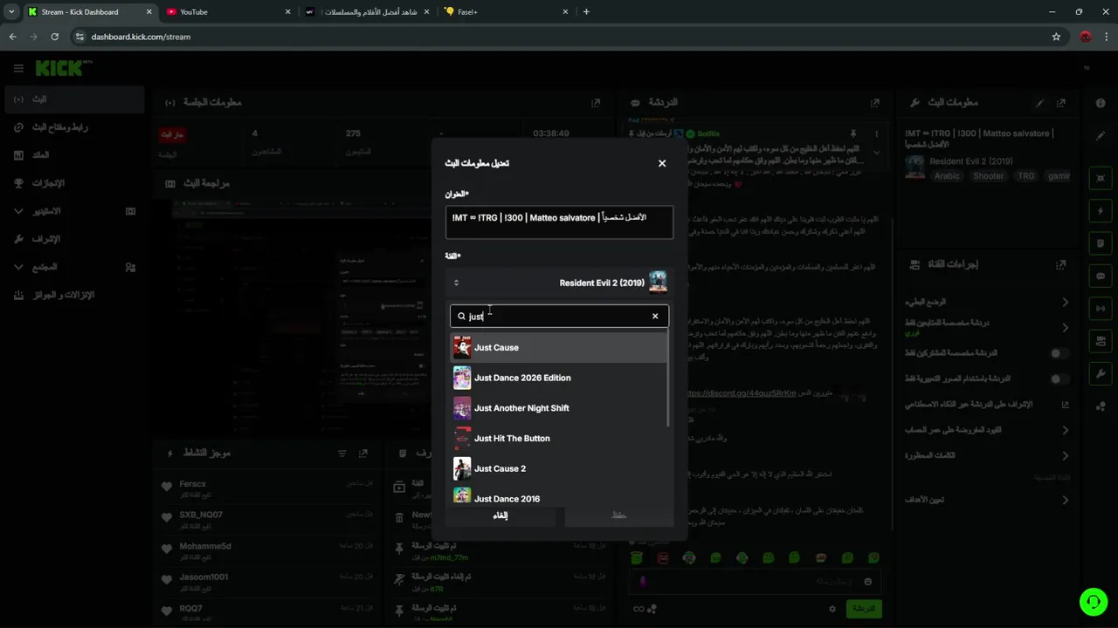Click the Shooter tag in stream info

coord(989,175)
